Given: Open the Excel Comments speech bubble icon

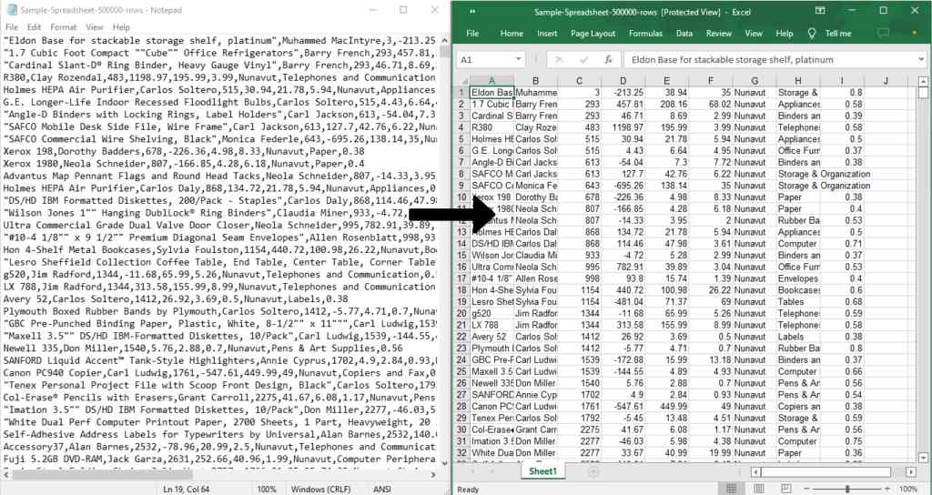Looking at the screenshot, I should [884, 34].
